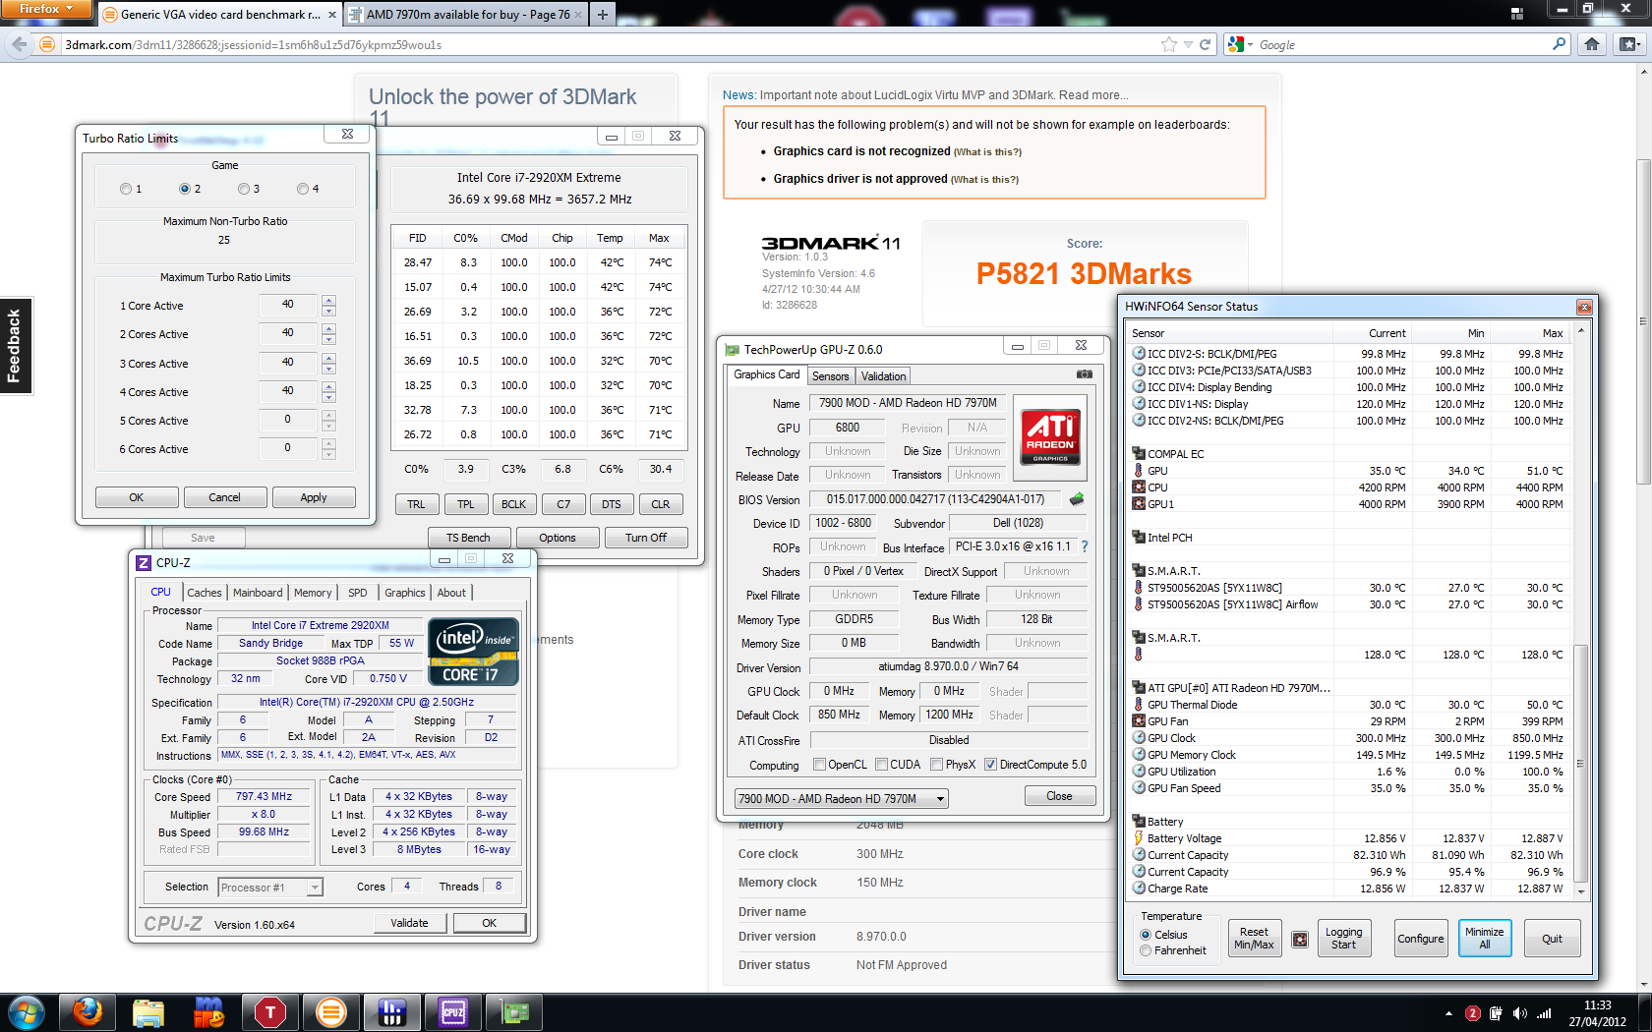Click the red notification badge tray icon
Screen dimensions: 1652x1032
click(1472, 1013)
